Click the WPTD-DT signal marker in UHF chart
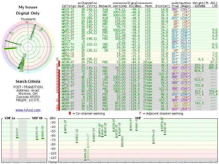This screenshot has height=164, width=219. [x=65, y=133]
